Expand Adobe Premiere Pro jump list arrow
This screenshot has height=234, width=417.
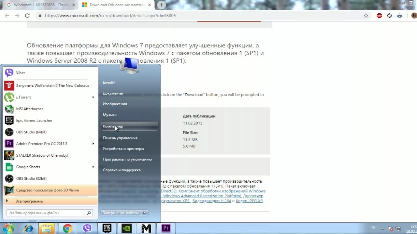click(93, 144)
